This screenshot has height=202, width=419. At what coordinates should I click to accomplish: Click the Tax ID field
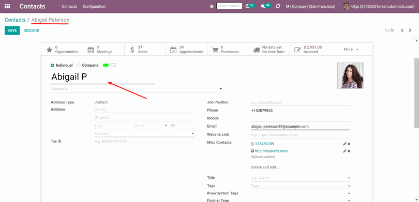(x=144, y=142)
